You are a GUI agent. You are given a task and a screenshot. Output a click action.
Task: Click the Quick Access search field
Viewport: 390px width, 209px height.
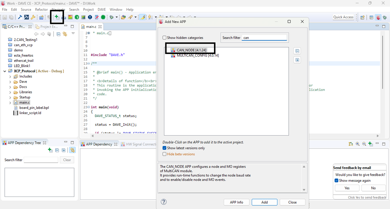(343, 17)
